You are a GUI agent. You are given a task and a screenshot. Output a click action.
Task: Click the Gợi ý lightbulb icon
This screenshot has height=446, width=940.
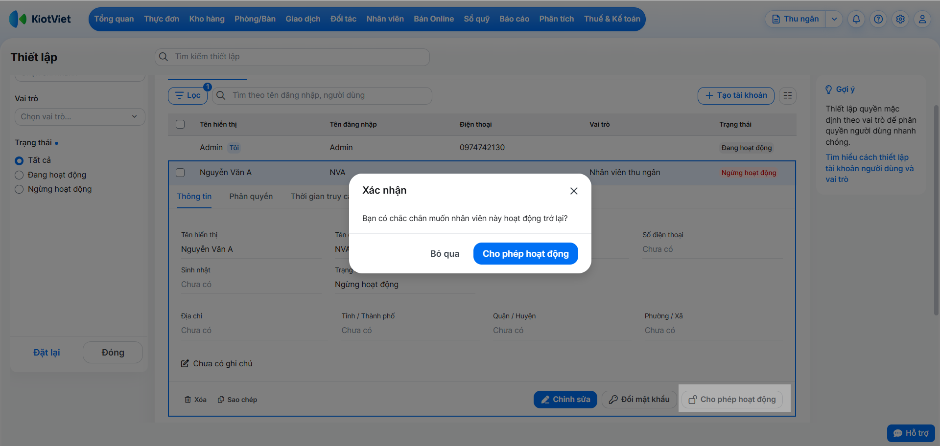(828, 89)
